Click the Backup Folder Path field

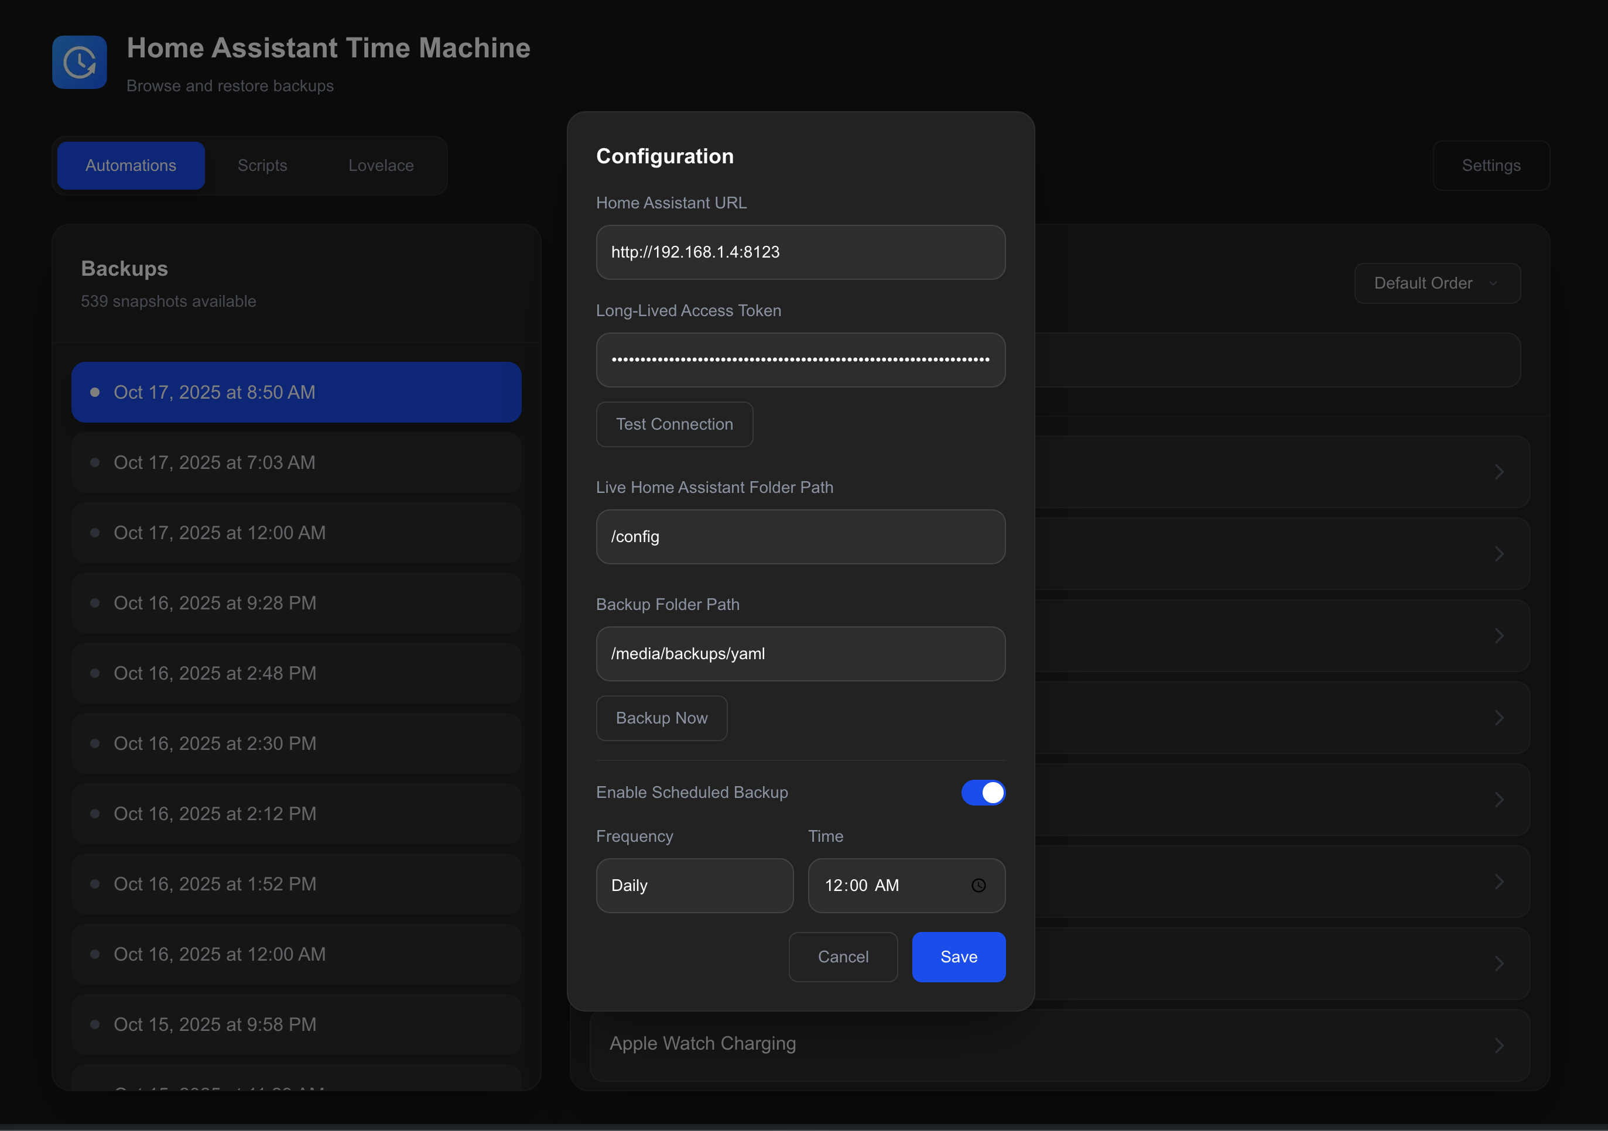click(x=800, y=653)
